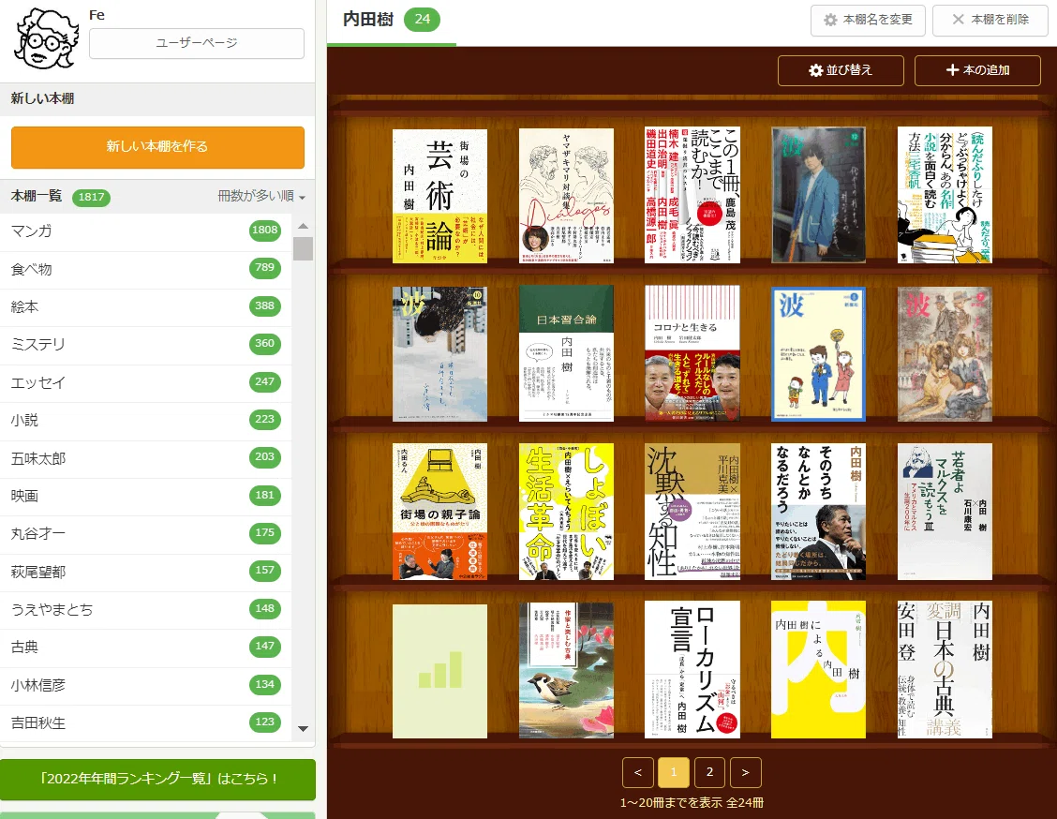This screenshot has height=819, width=1057.
Task: Open この1冊、ここまで読むか! book cover
Action: [x=692, y=195]
